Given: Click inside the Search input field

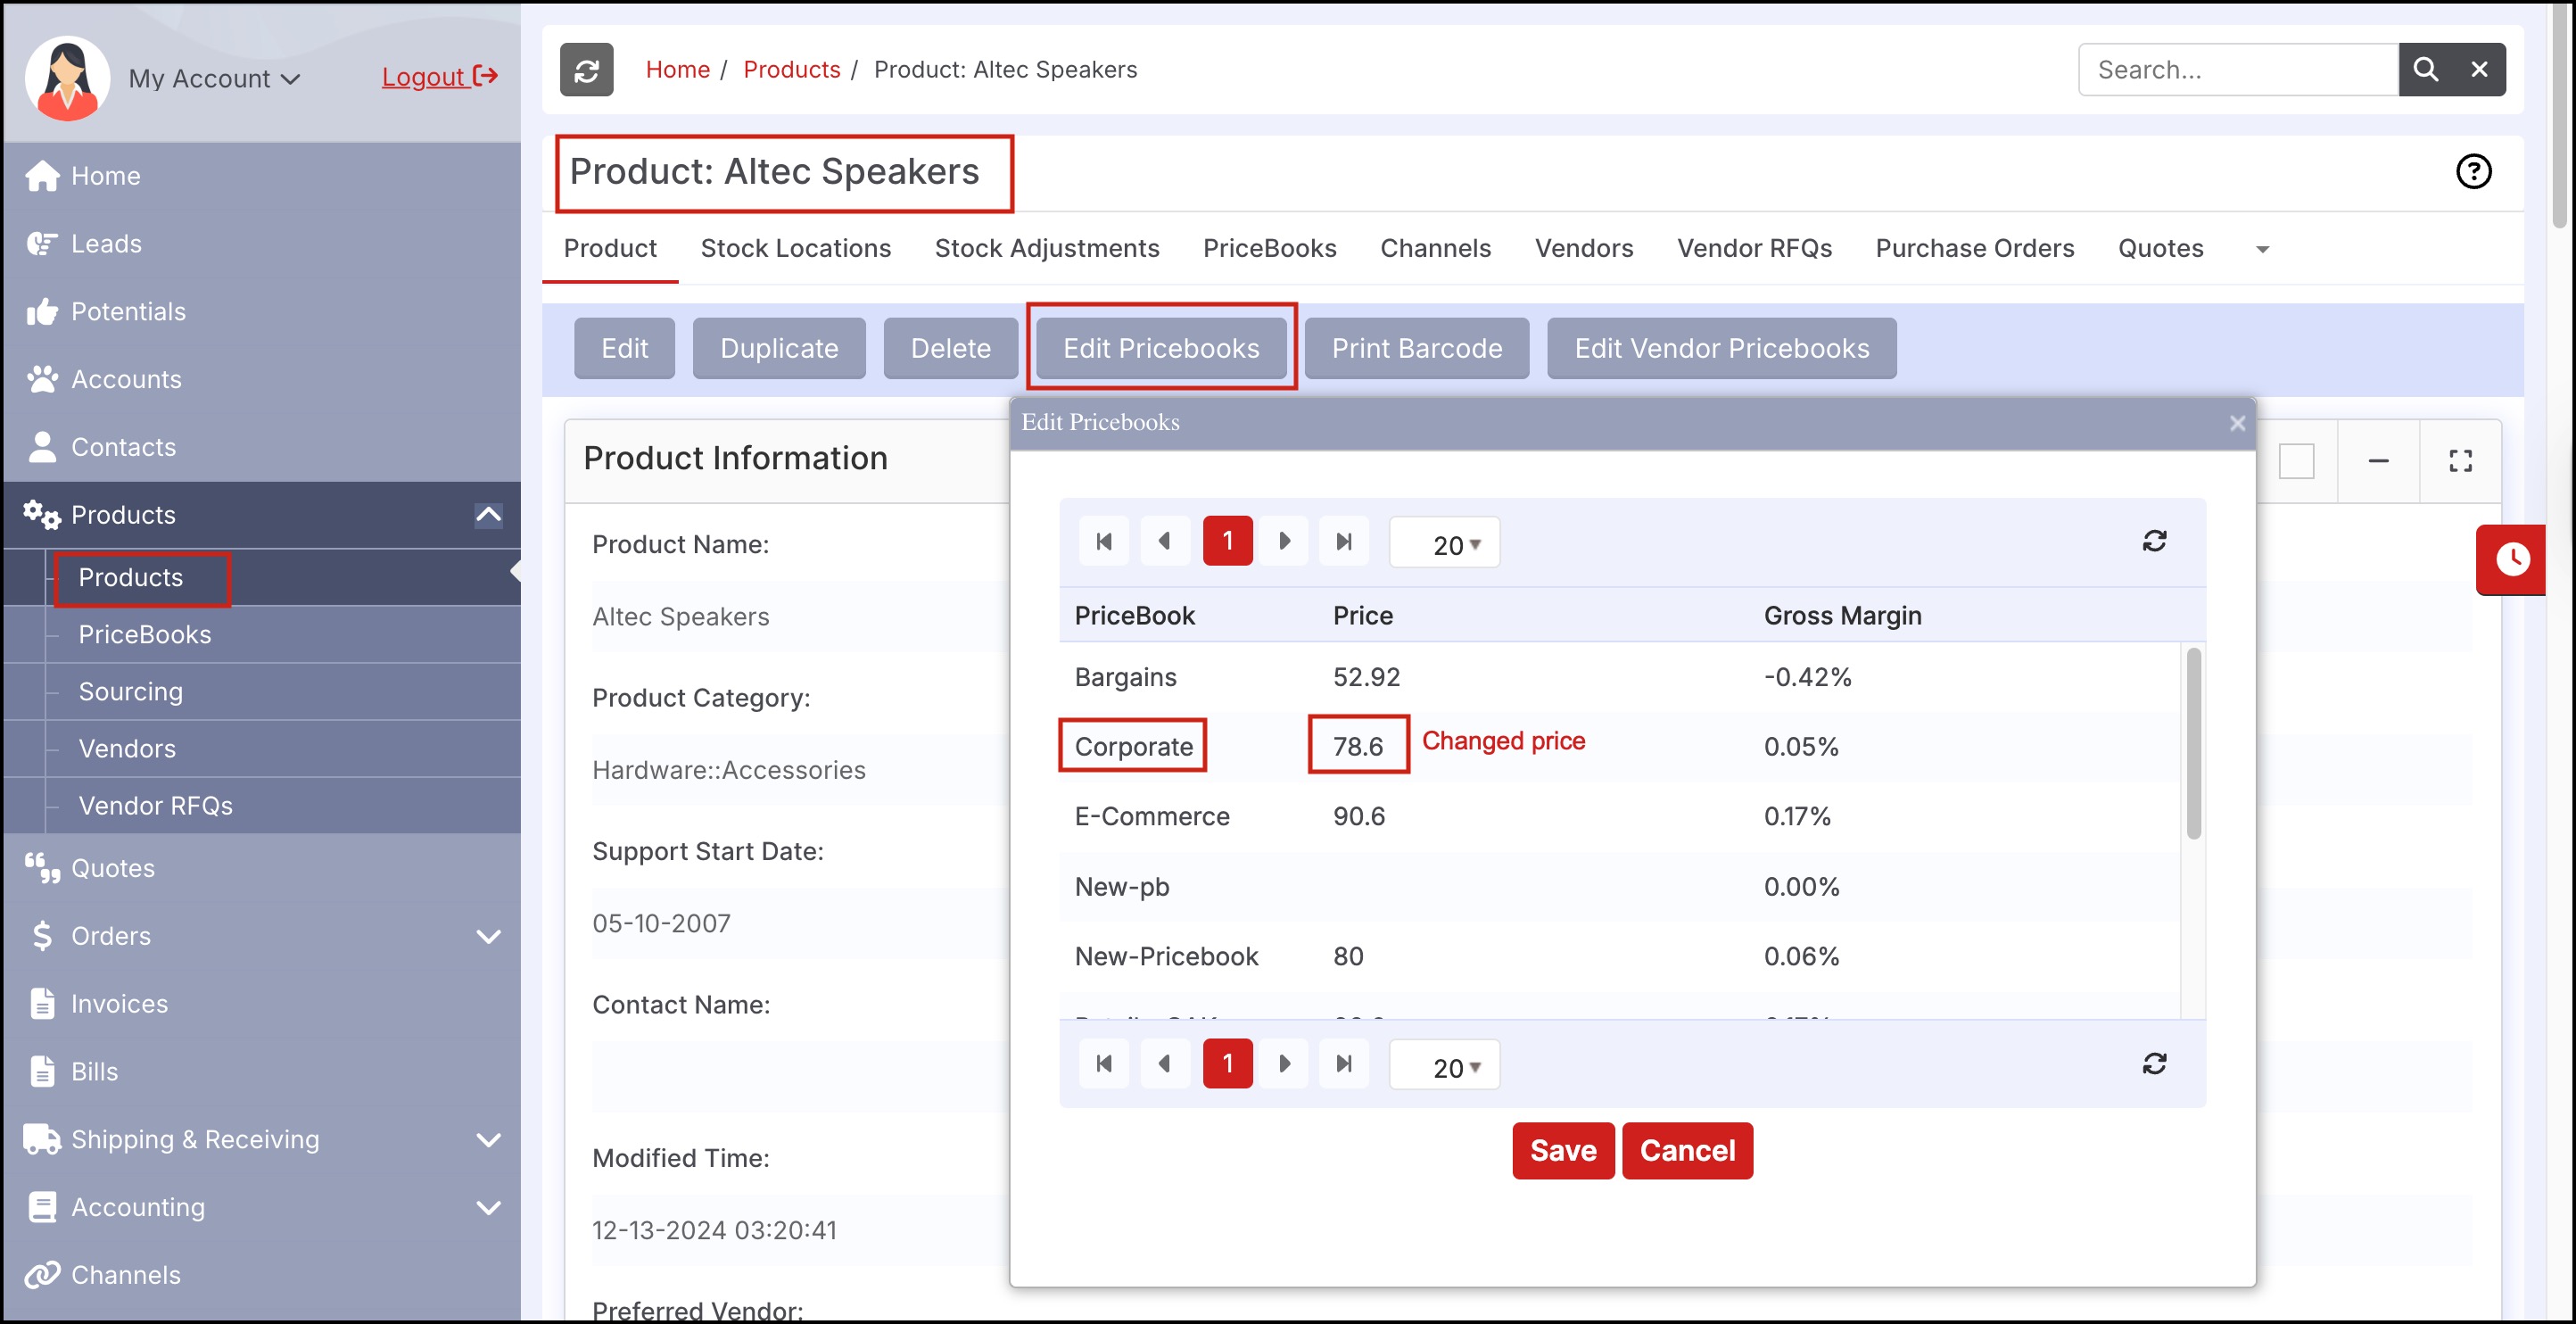Looking at the screenshot, I should point(2238,70).
